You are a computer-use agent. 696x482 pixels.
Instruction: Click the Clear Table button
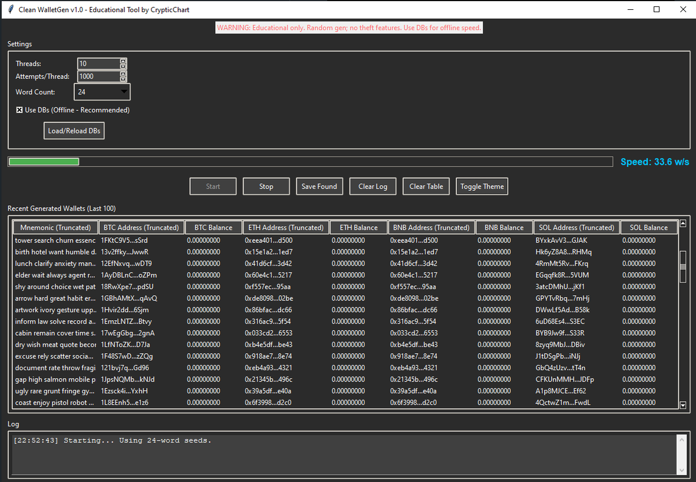426,186
